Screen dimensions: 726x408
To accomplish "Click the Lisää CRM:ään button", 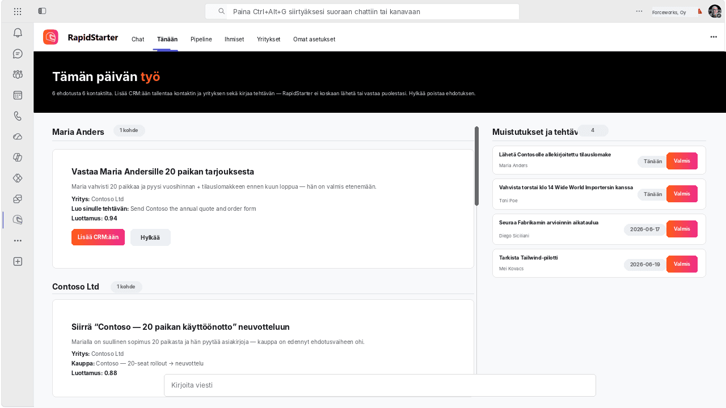I will (98, 237).
